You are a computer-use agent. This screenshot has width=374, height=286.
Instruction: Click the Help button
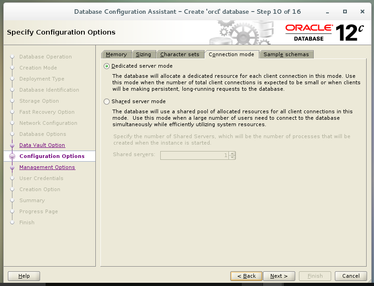click(x=23, y=276)
